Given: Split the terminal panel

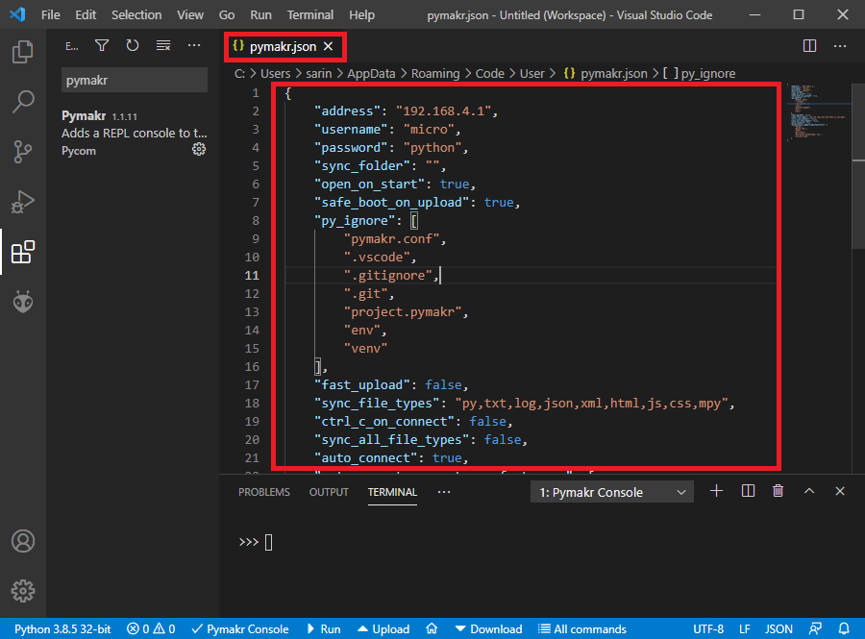Looking at the screenshot, I should coord(748,490).
